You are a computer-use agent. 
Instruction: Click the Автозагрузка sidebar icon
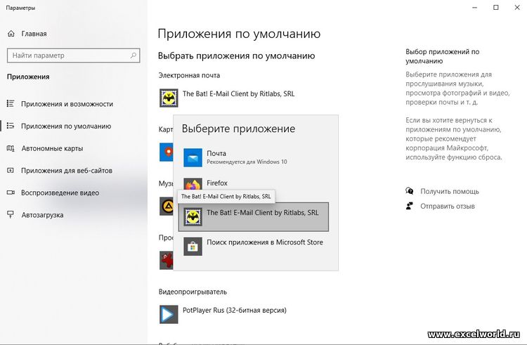point(11,214)
